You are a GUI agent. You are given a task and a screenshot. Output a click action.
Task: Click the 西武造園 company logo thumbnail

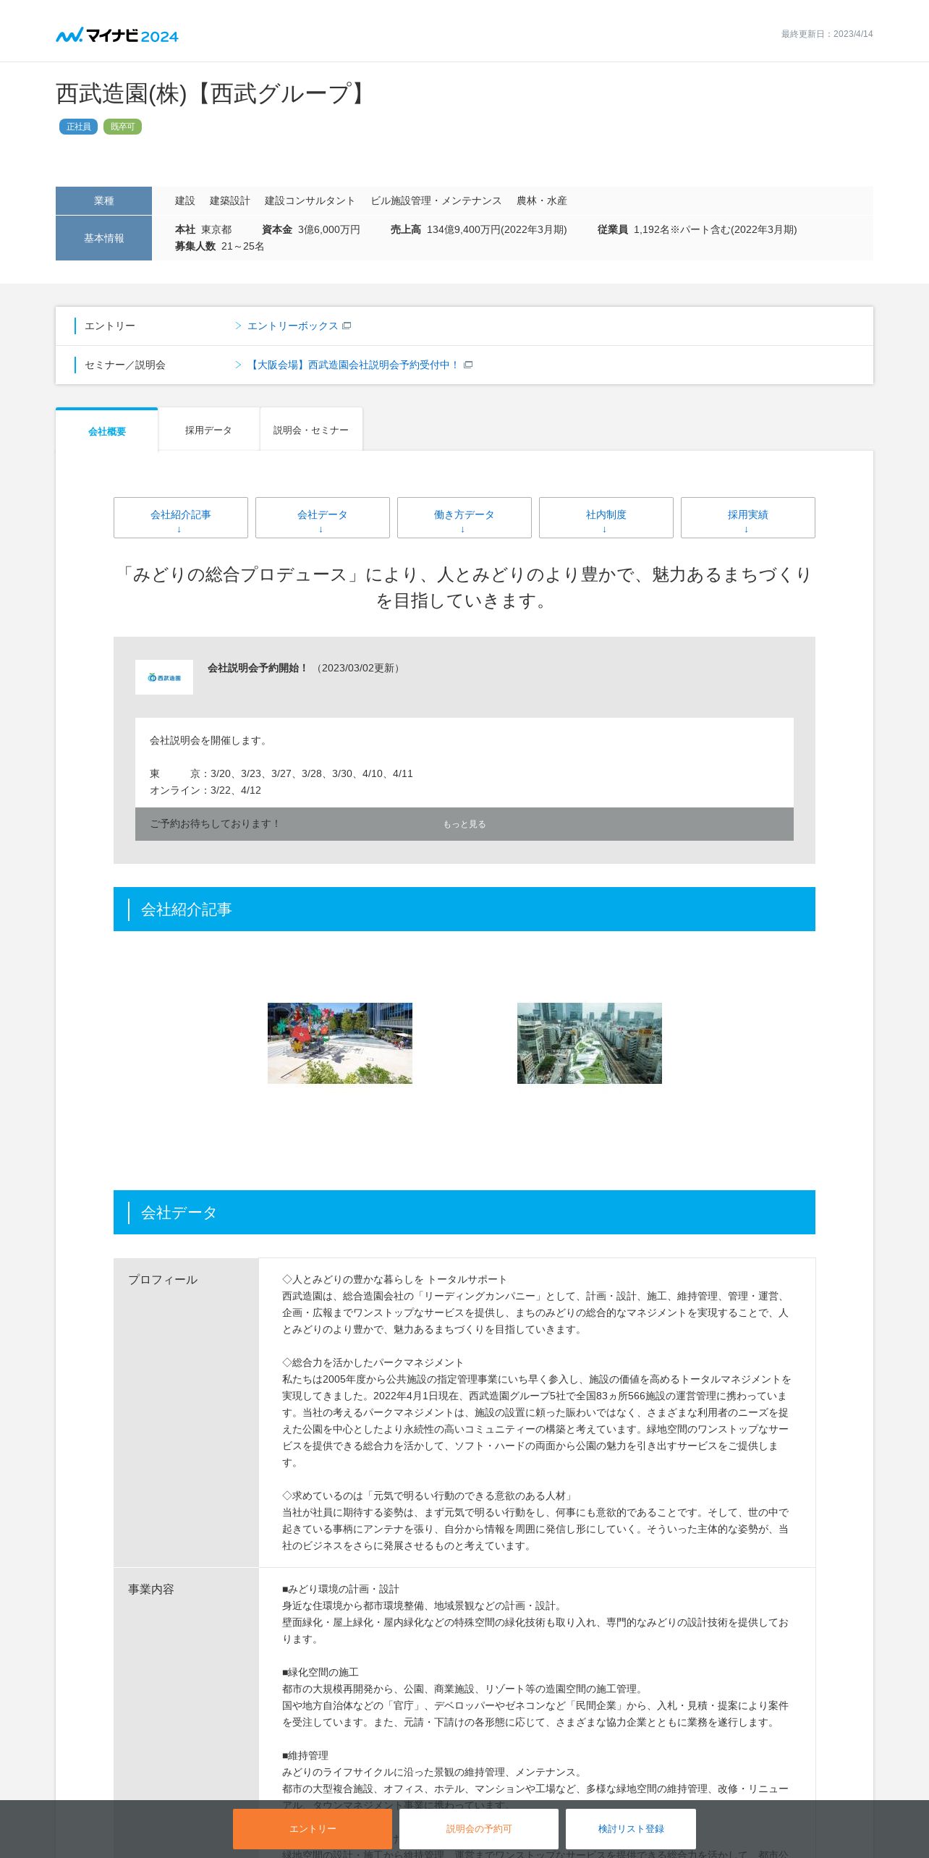164,677
